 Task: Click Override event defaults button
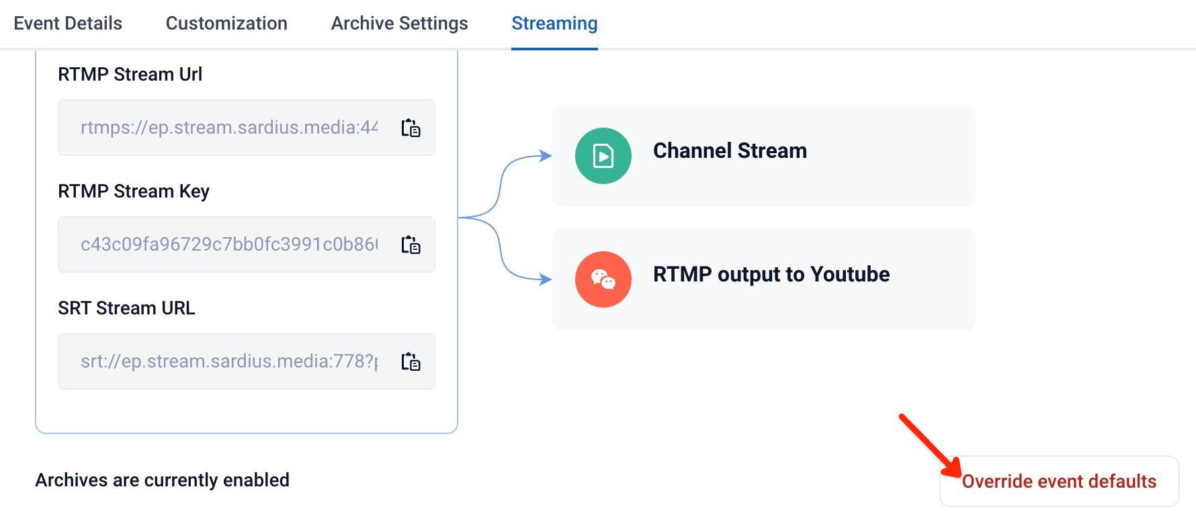(1059, 481)
